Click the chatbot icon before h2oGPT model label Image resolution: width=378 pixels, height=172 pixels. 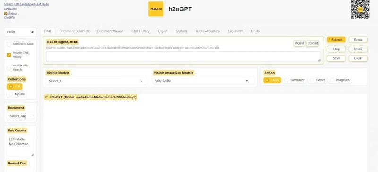tap(46, 97)
